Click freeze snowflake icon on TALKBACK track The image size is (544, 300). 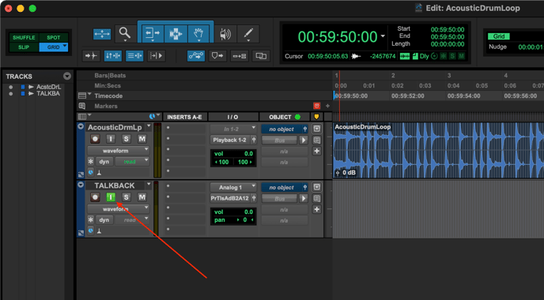pyautogui.click(x=91, y=219)
